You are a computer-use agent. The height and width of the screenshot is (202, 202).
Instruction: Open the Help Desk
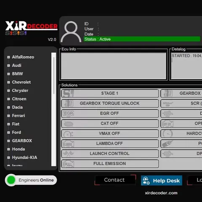click(162, 181)
